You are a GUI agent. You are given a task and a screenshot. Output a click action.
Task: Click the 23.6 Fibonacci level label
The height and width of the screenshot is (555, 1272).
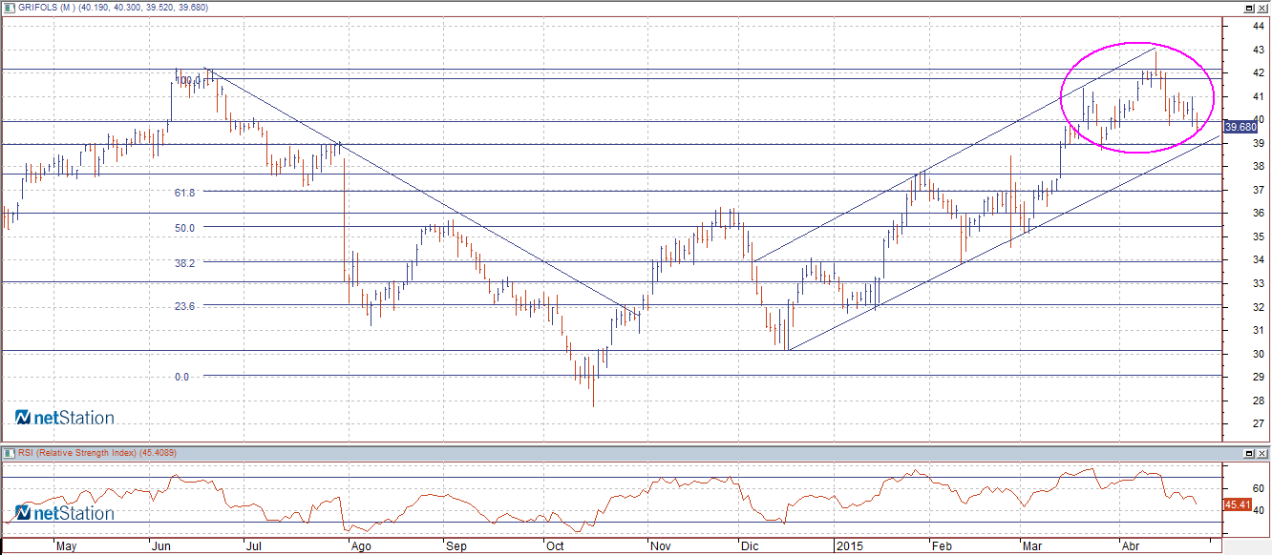coord(185,306)
